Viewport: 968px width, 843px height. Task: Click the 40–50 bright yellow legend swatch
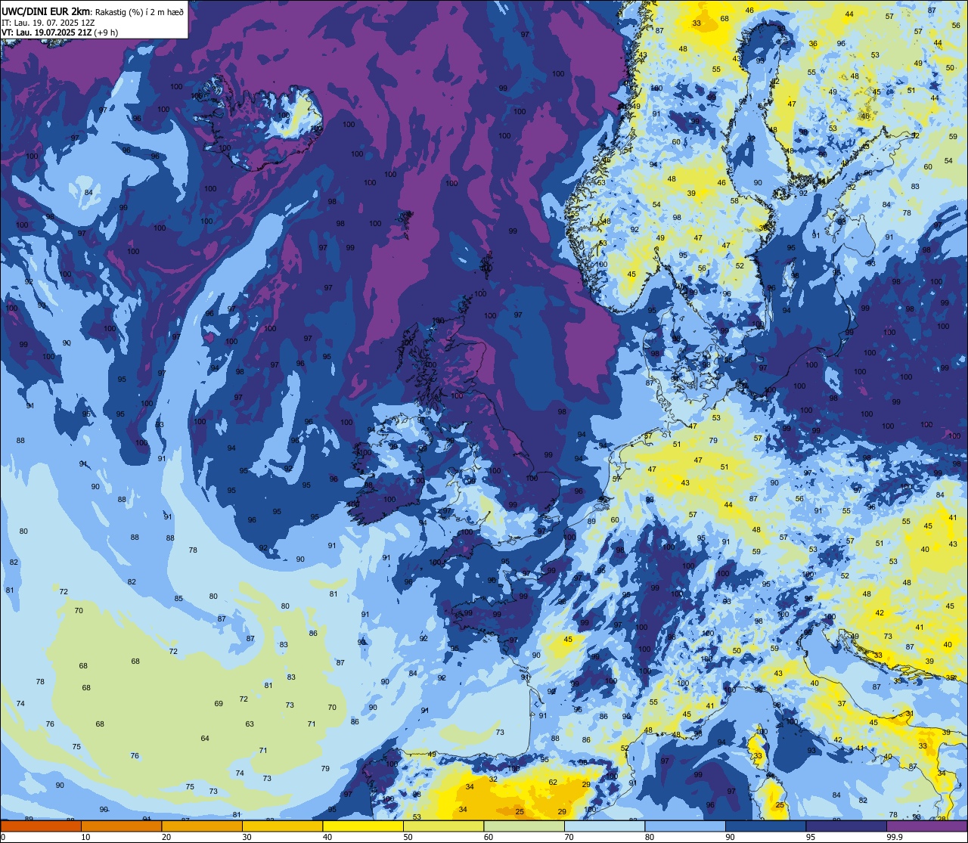click(363, 826)
